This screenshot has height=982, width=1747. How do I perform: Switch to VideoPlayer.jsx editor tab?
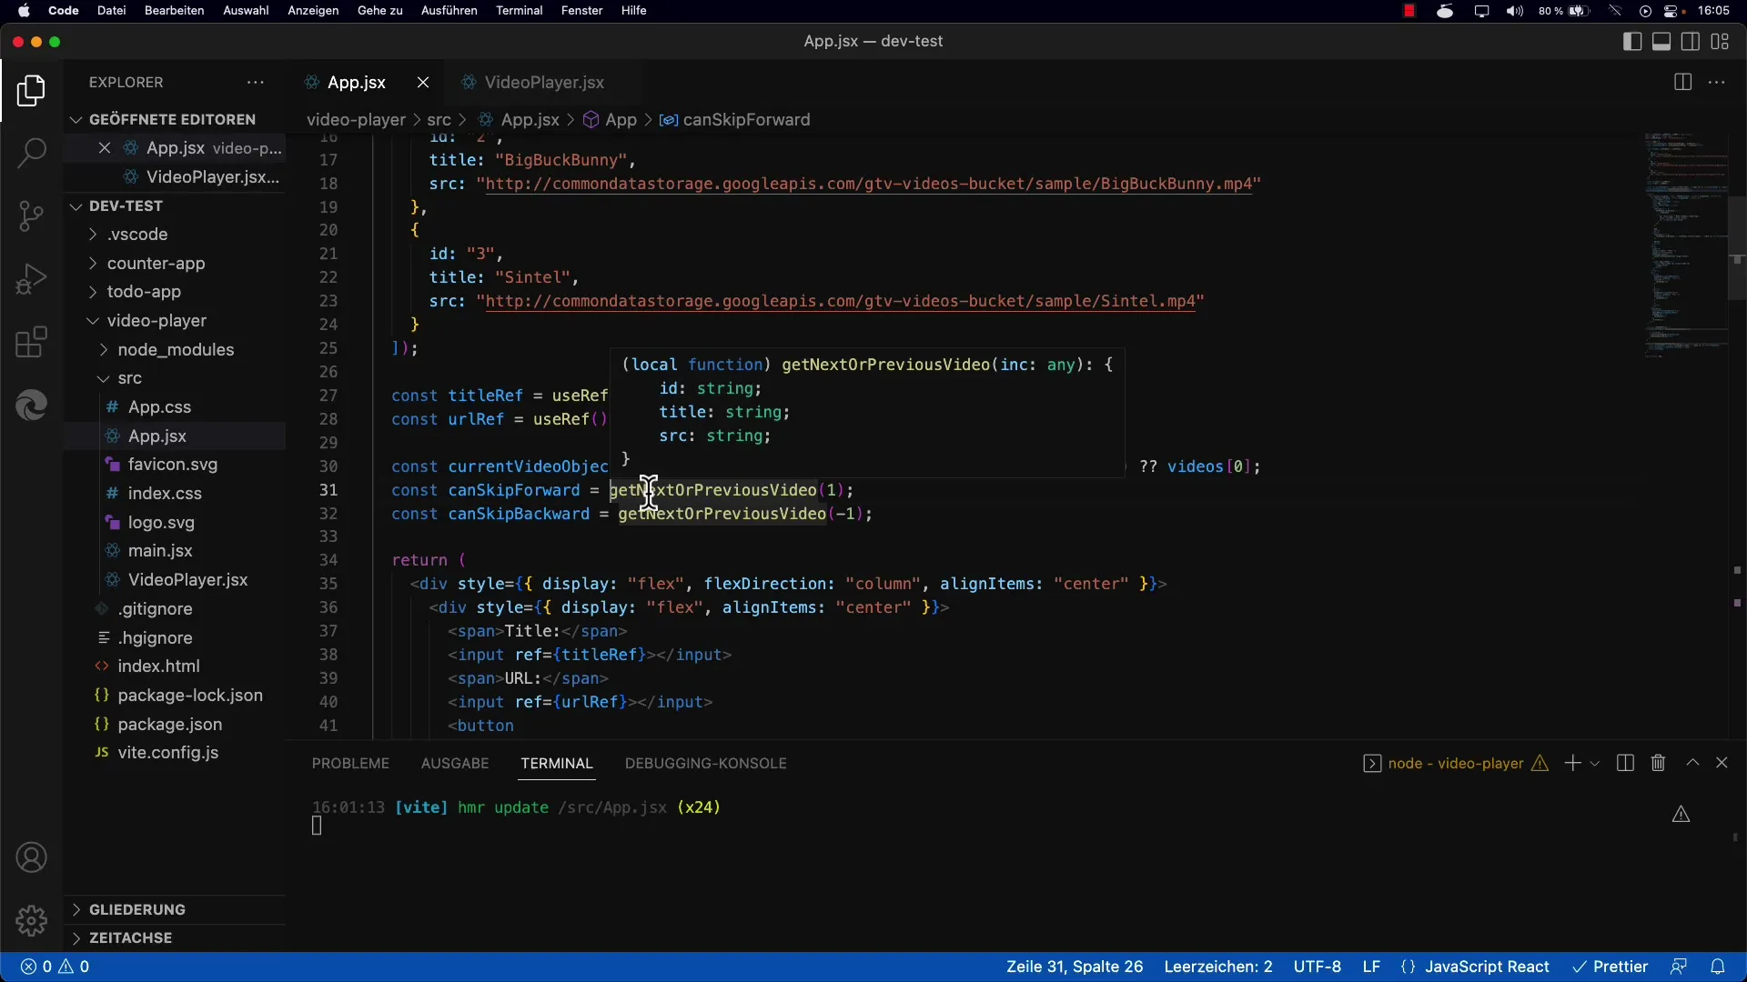pyautogui.click(x=543, y=82)
